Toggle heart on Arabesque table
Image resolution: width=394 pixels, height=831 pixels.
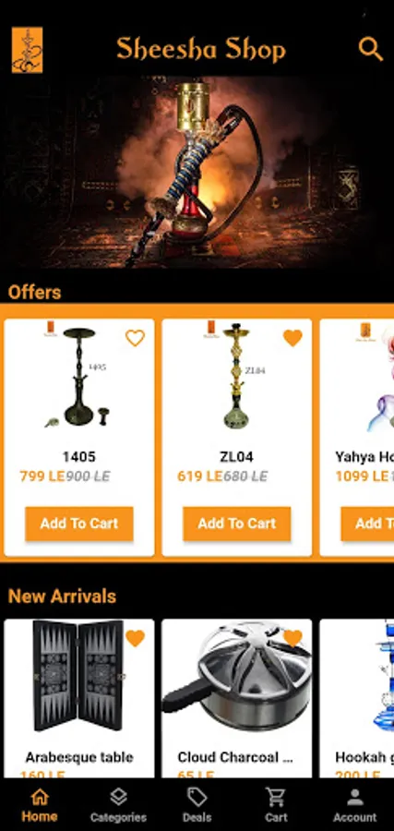coord(135,638)
